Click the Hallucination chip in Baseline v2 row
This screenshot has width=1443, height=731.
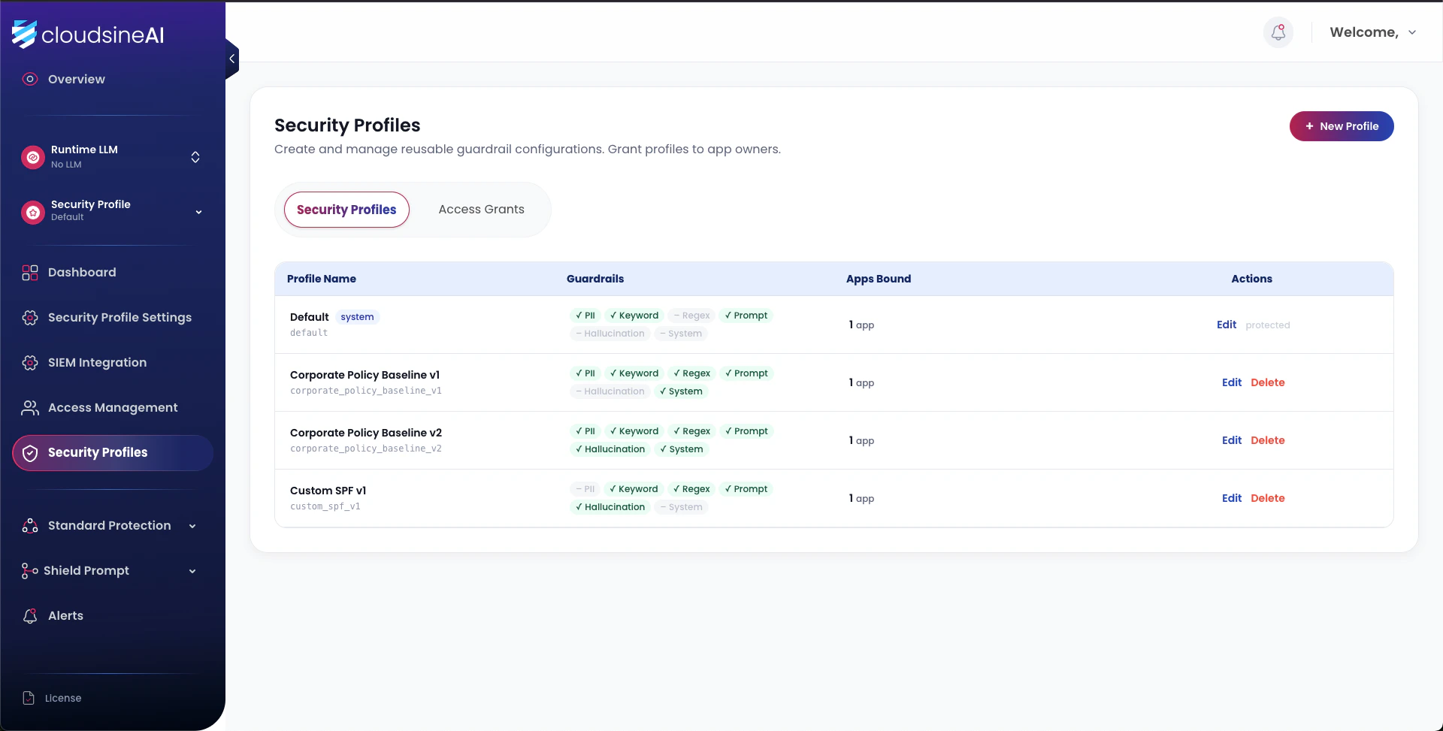click(x=610, y=449)
